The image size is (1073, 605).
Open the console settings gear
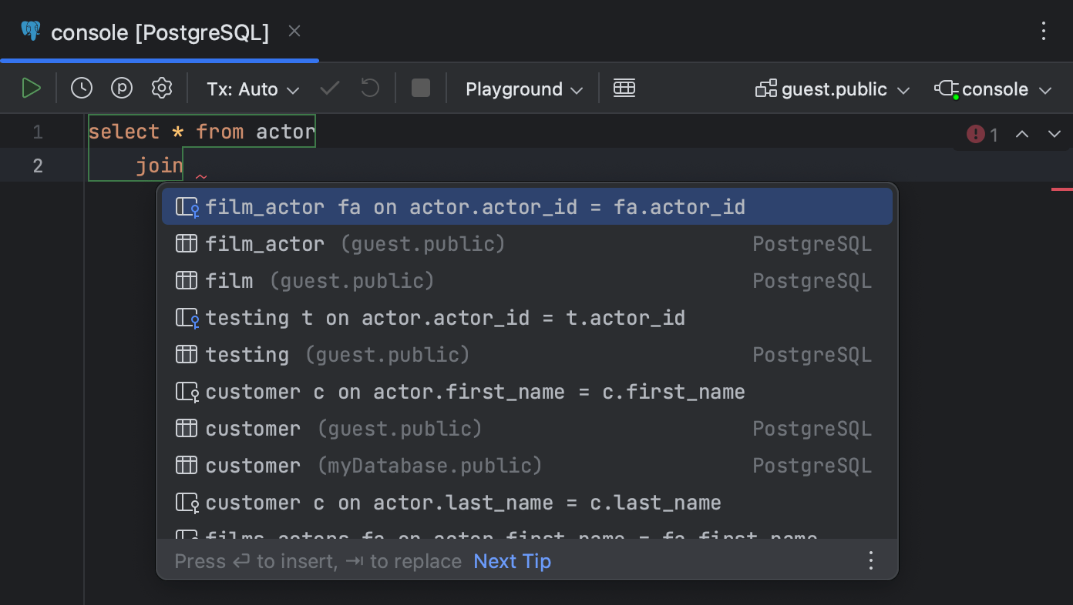162,88
